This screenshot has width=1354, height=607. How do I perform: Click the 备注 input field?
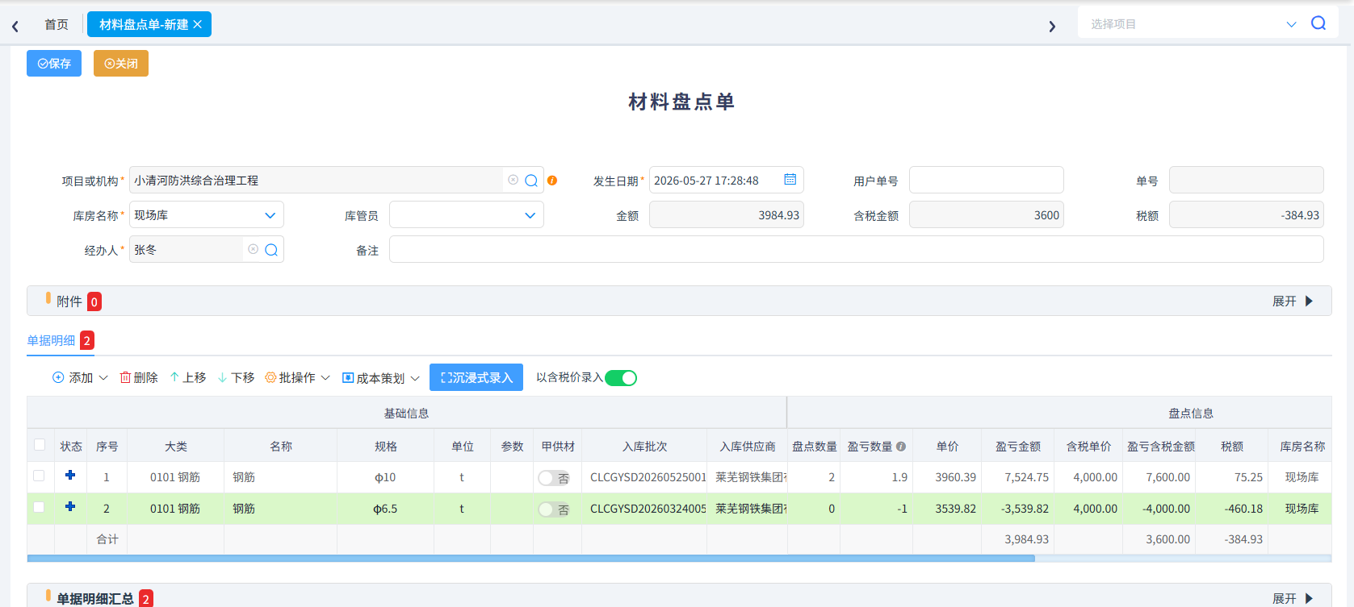[856, 249]
